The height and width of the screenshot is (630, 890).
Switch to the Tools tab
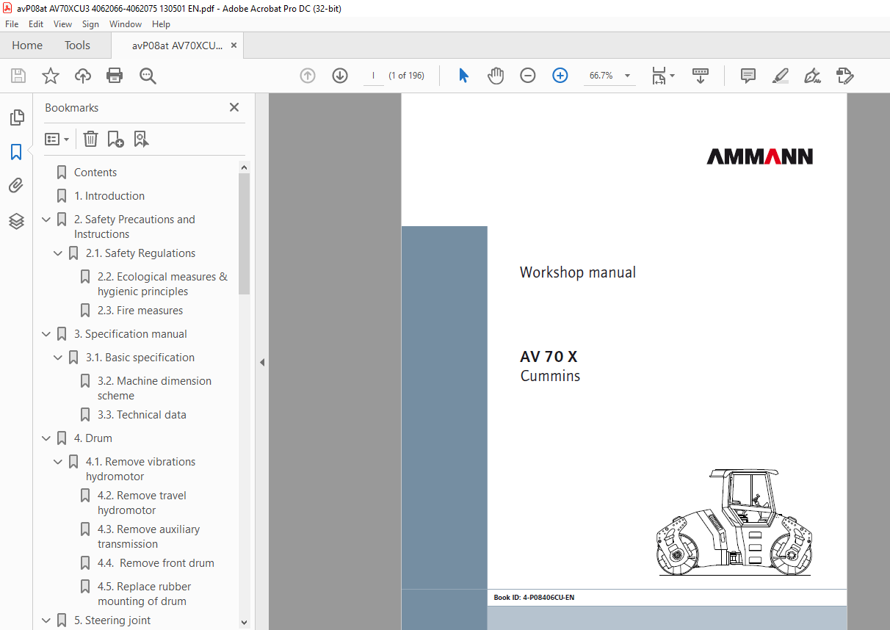pyautogui.click(x=77, y=46)
